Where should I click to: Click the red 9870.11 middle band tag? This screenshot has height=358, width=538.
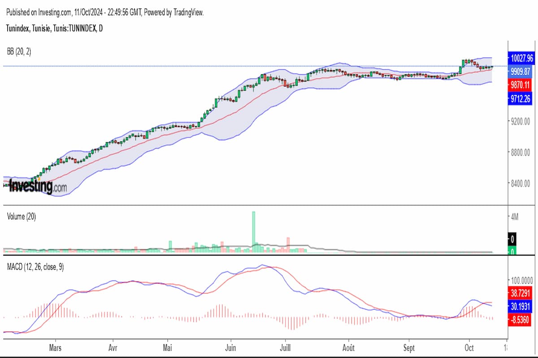point(521,85)
